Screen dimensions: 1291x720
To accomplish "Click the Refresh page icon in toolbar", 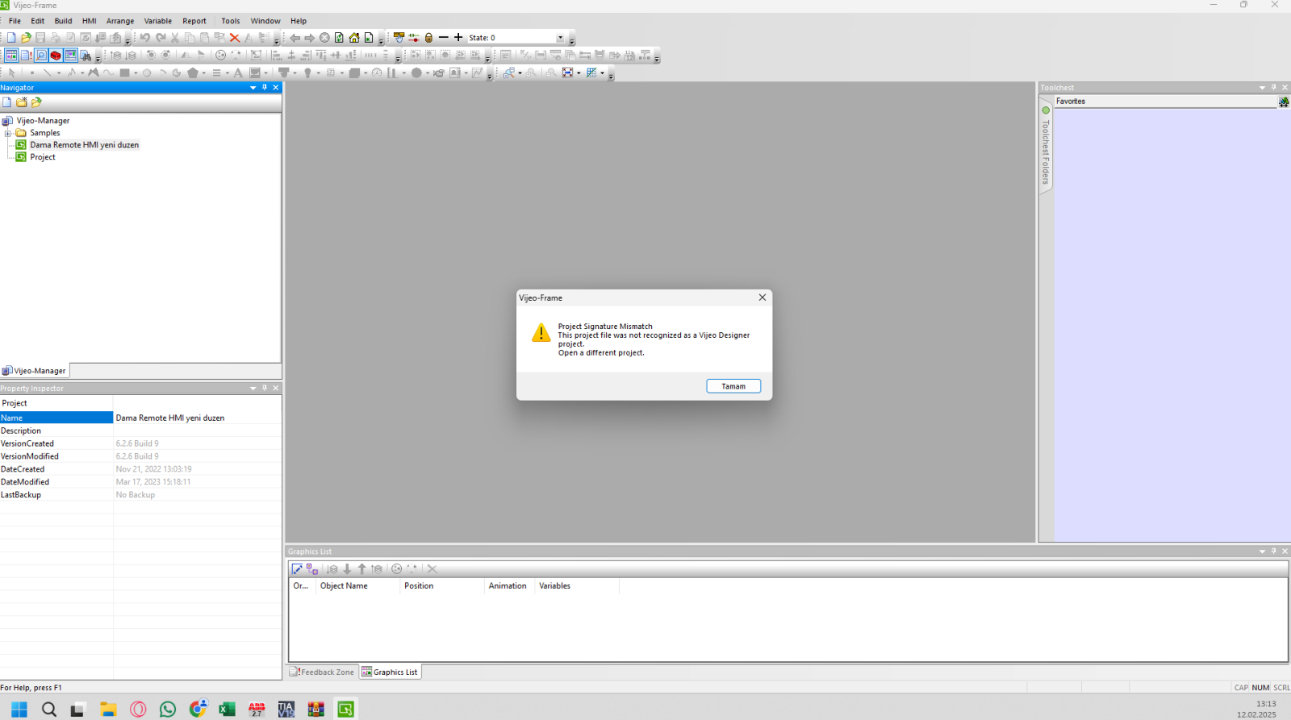I will (340, 38).
